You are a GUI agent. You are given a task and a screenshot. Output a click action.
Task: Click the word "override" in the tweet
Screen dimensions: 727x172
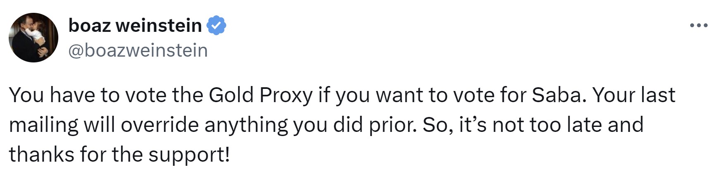[x=160, y=125]
